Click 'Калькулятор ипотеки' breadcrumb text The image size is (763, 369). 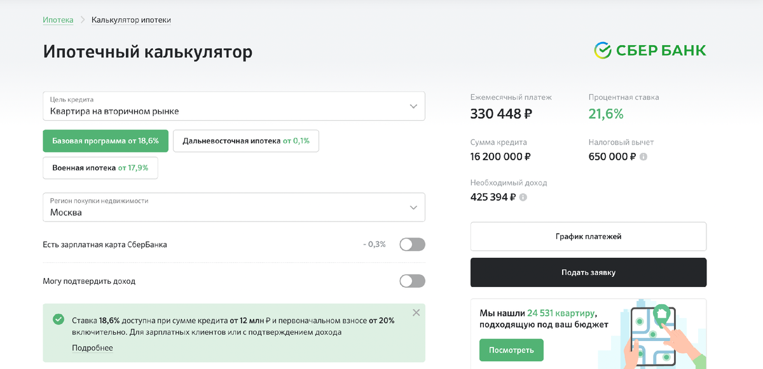(131, 20)
